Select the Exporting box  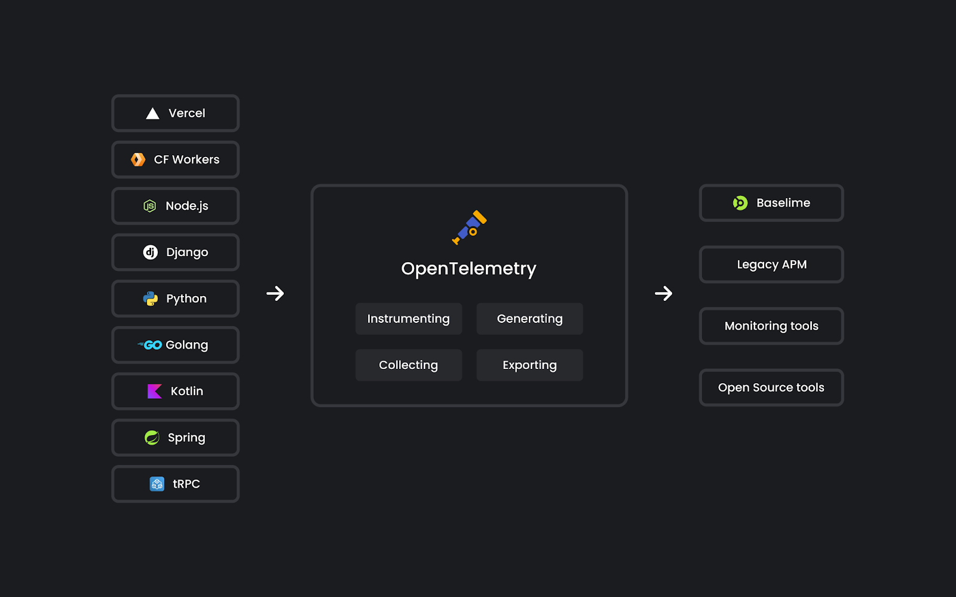(x=529, y=365)
